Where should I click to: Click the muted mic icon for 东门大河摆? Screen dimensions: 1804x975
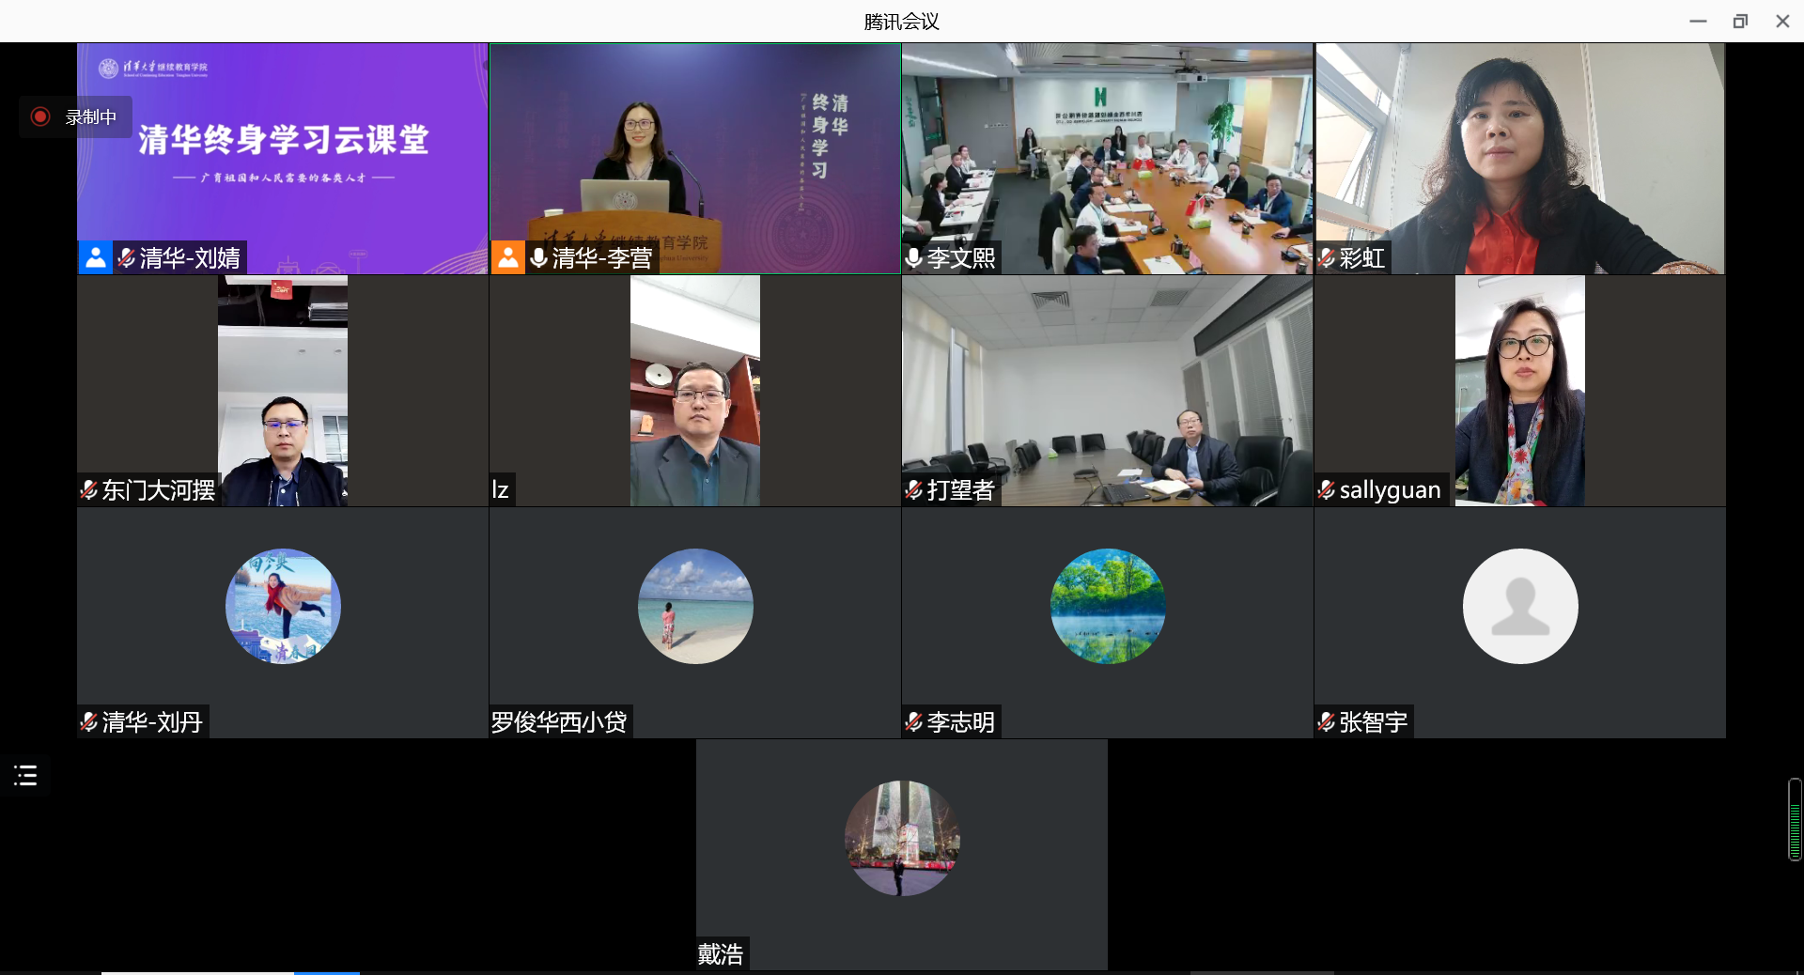[x=89, y=489]
